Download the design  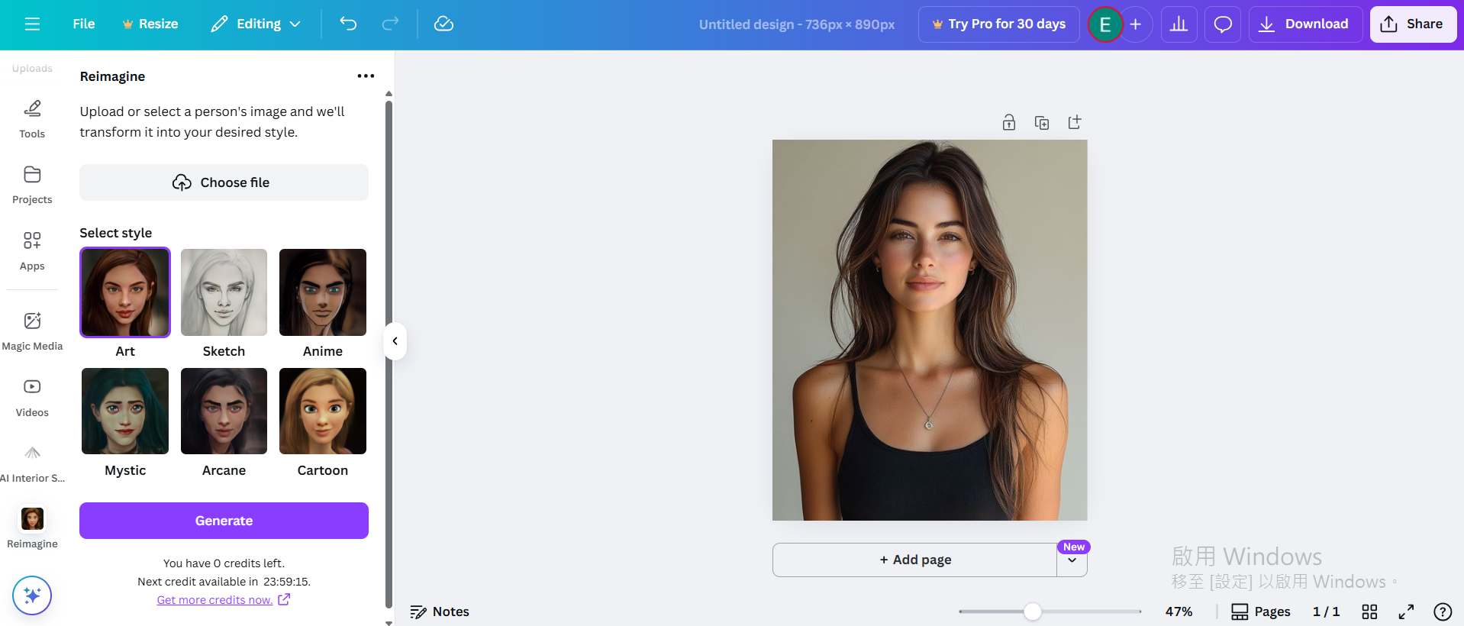click(1305, 24)
